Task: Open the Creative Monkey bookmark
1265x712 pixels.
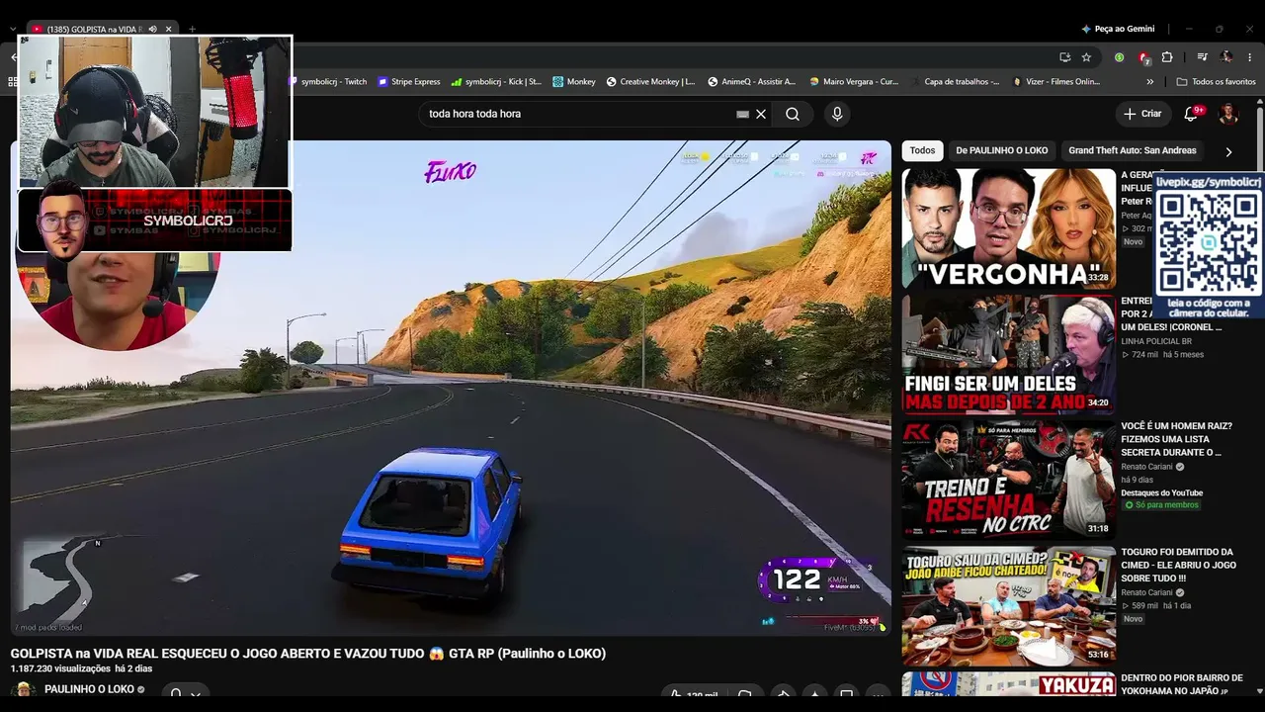Action: tap(650, 82)
